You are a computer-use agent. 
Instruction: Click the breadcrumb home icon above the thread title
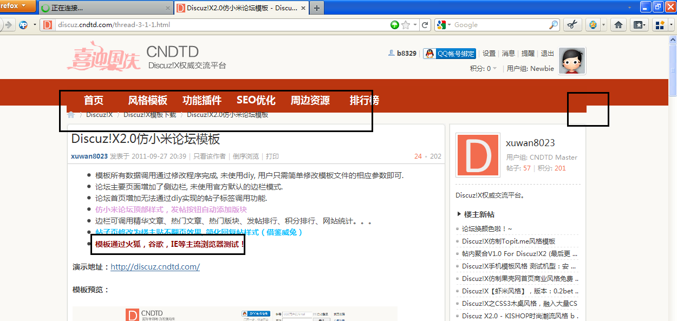71,114
